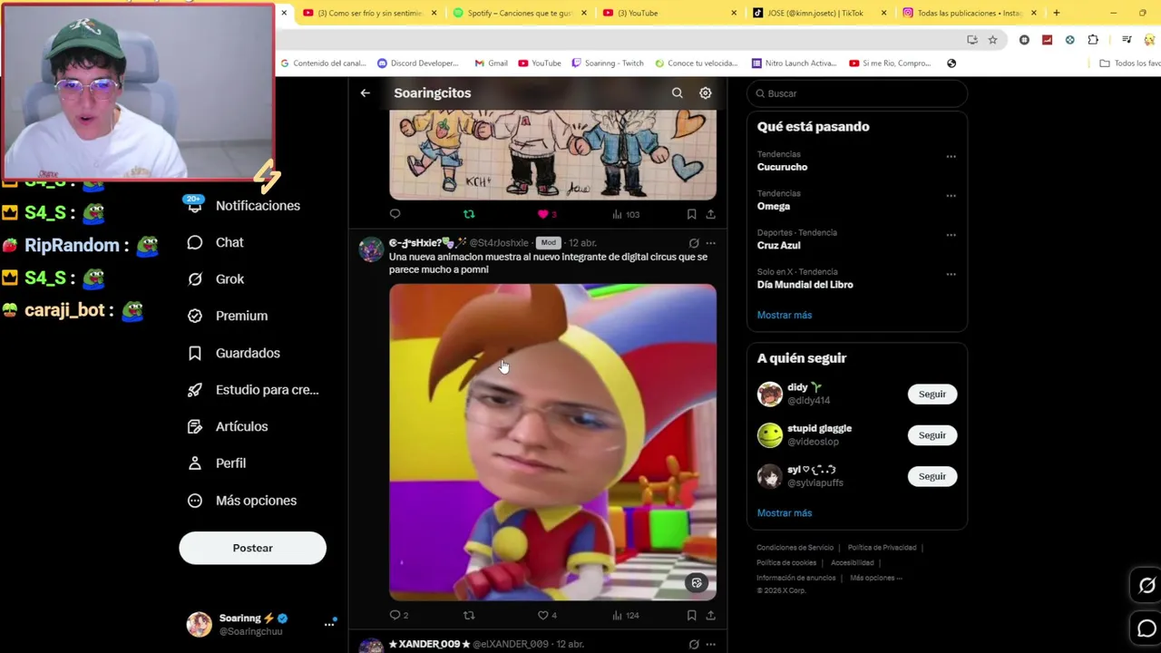Bookmark the digital circus post
The width and height of the screenshot is (1161, 653).
pos(691,615)
